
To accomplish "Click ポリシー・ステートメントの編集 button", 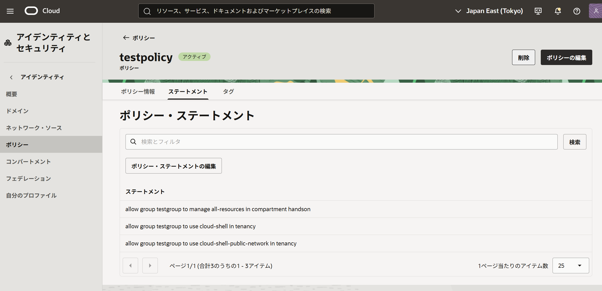I will click(173, 166).
